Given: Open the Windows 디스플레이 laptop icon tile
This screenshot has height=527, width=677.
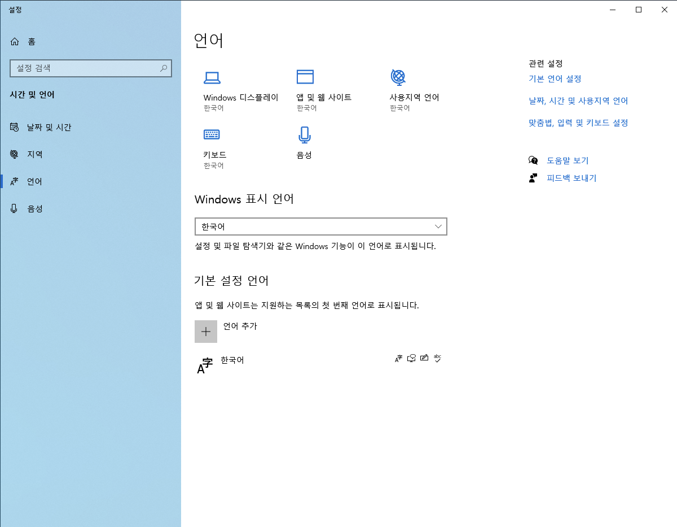Looking at the screenshot, I should 212,77.
